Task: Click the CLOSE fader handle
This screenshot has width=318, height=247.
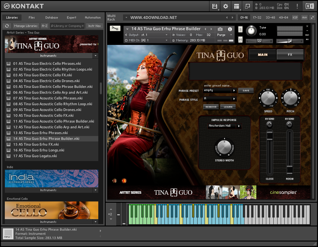Action: click(x=269, y=136)
